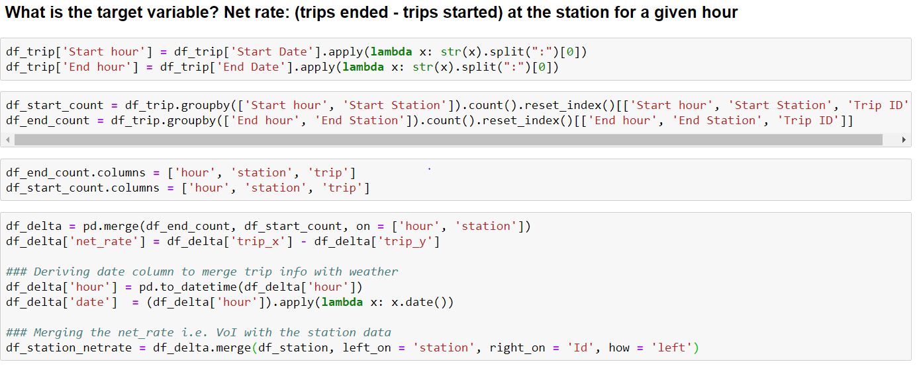The image size is (919, 366).
Task: Click the line defining df_trip['End hour']
Action: (x=283, y=67)
